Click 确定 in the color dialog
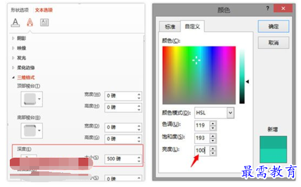301x187 pixels. pyautogui.click(x=274, y=26)
